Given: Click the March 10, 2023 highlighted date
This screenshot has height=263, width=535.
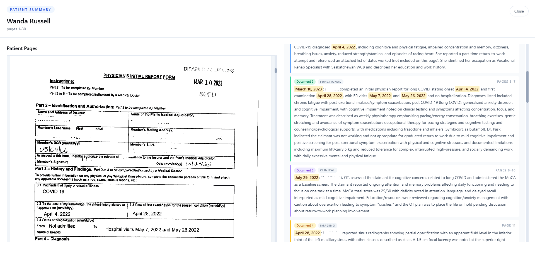Looking at the screenshot, I should (309, 89).
